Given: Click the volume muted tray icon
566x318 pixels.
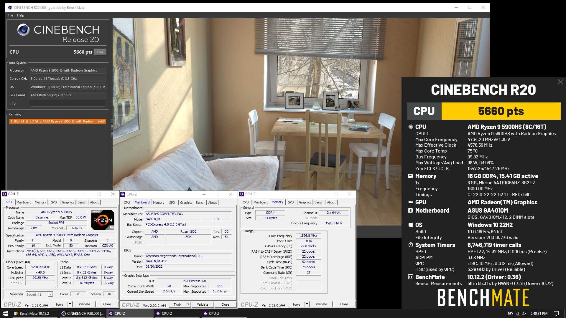Looking at the screenshot, I should click(524, 314).
